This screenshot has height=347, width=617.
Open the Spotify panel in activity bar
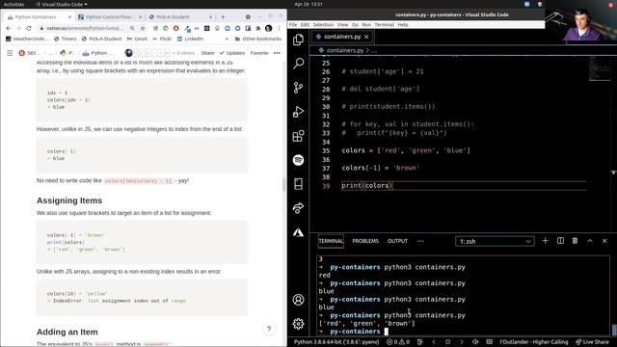(x=298, y=160)
